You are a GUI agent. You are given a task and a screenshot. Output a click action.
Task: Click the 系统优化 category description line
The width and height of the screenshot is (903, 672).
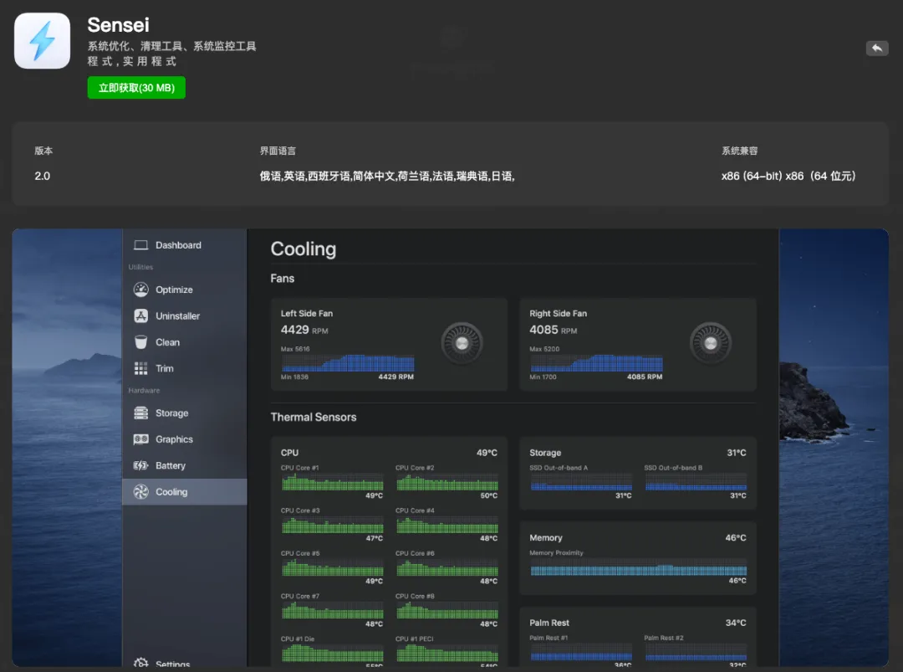[x=171, y=45]
